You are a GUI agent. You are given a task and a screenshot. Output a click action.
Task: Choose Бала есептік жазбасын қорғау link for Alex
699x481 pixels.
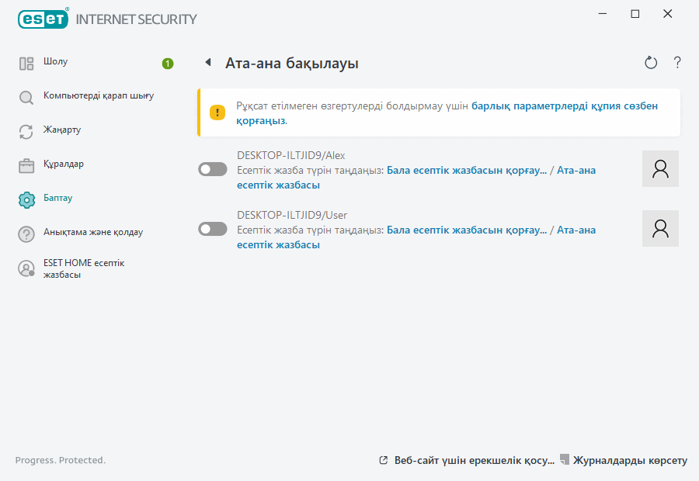click(x=466, y=170)
